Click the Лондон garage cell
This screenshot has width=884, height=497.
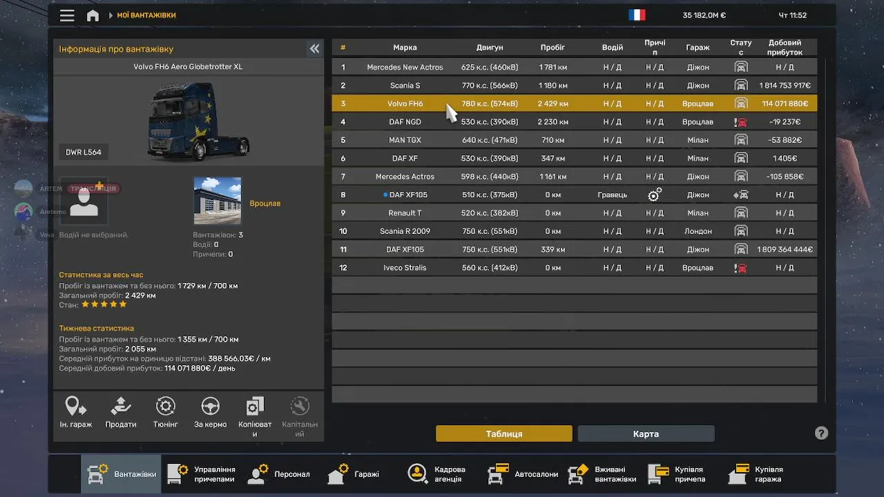click(698, 231)
